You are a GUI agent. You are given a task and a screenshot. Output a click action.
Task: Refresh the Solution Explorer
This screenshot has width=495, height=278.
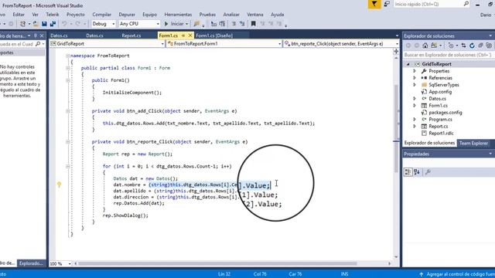(x=472, y=46)
